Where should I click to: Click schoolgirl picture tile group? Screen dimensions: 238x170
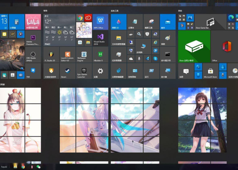(x=203, y=120)
